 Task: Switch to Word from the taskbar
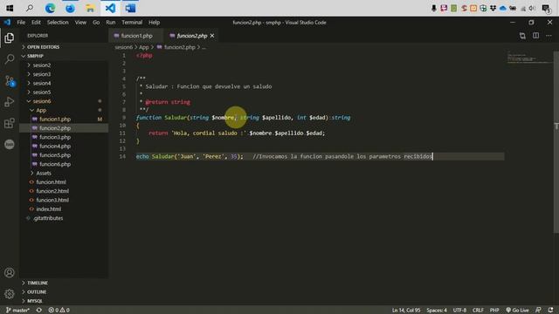tap(130, 8)
